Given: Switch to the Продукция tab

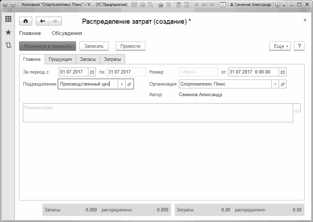Looking at the screenshot, I should coord(60,59).
